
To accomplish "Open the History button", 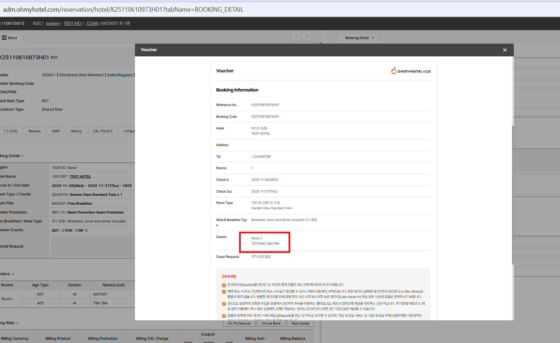I will pyautogui.click(x=76, y=131).
